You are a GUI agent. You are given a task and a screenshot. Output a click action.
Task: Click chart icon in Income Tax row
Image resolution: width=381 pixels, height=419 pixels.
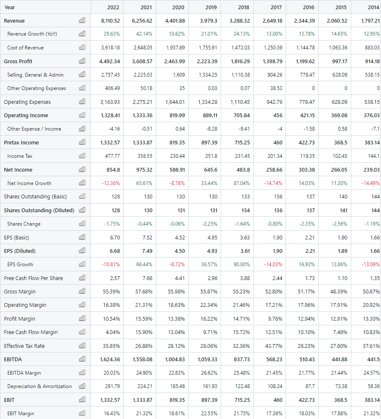point(82,156)
